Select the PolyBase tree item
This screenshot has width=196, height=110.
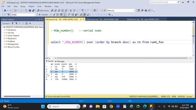(x=11, y=41)
